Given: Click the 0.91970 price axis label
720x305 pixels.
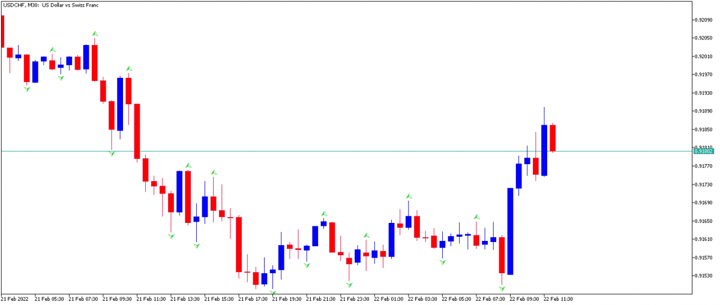Looking at the screenshot, I should coord(703,74).
